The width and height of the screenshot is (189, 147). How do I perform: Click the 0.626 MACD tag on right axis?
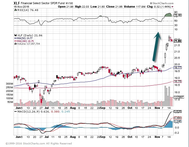[177, 111]
